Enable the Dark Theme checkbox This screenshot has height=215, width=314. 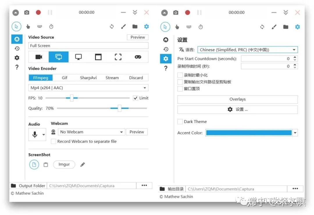coord(180,122)
